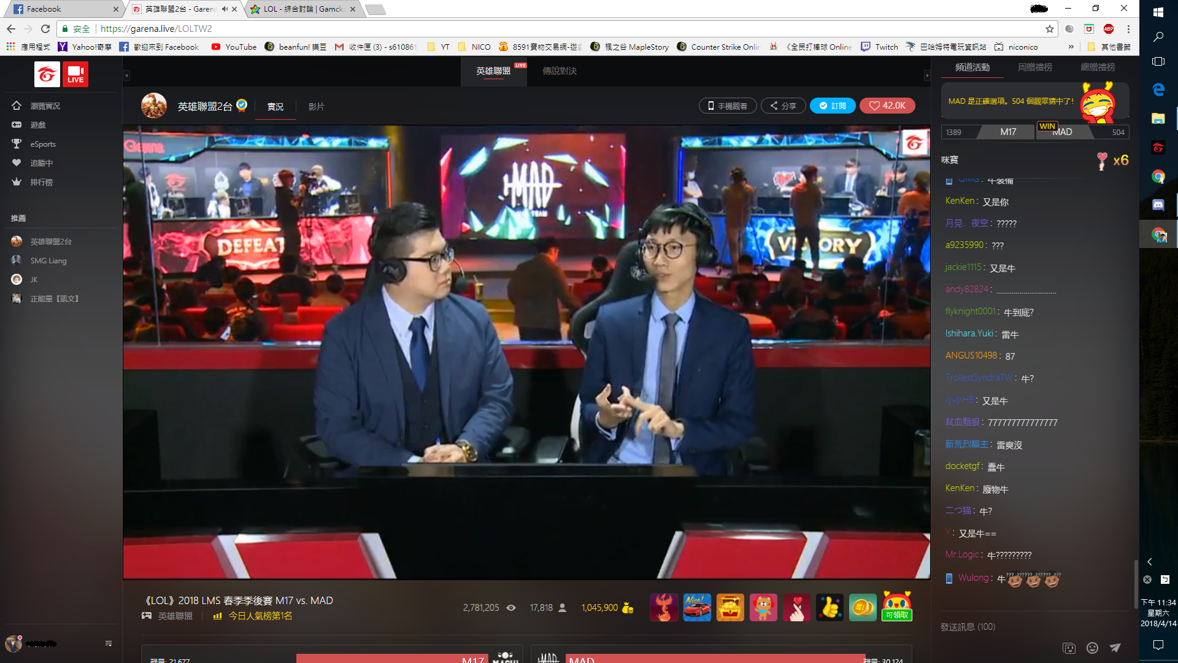Mute the Garena tab audio icon
1178x663 pixels.
pyautogui.click(x=225, y=9)
